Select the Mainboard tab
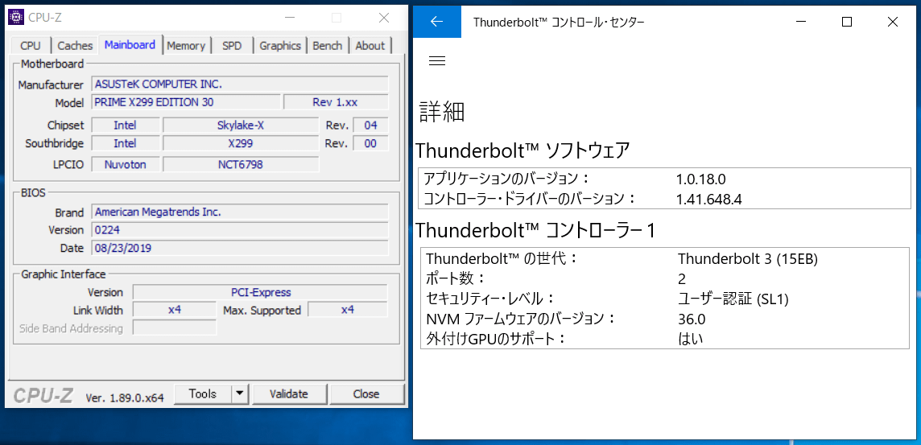The image size is (921, 445). tap(130, 44)
